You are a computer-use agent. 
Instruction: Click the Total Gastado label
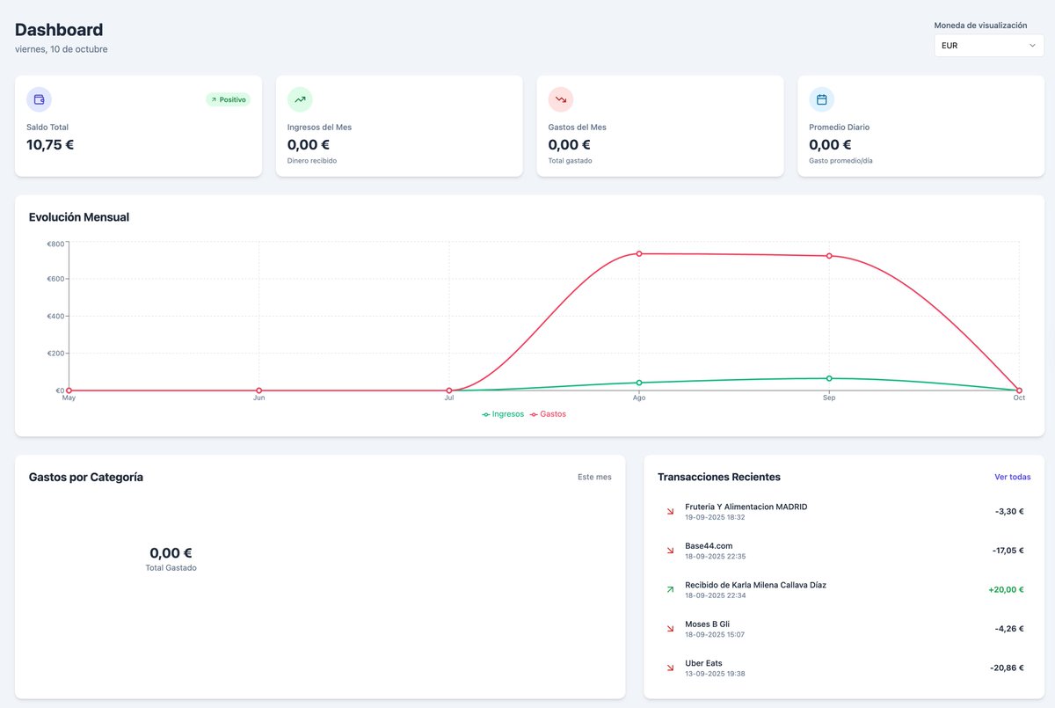pos(171,568)
